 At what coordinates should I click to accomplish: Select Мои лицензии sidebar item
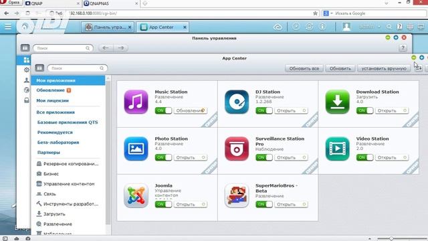52,100
